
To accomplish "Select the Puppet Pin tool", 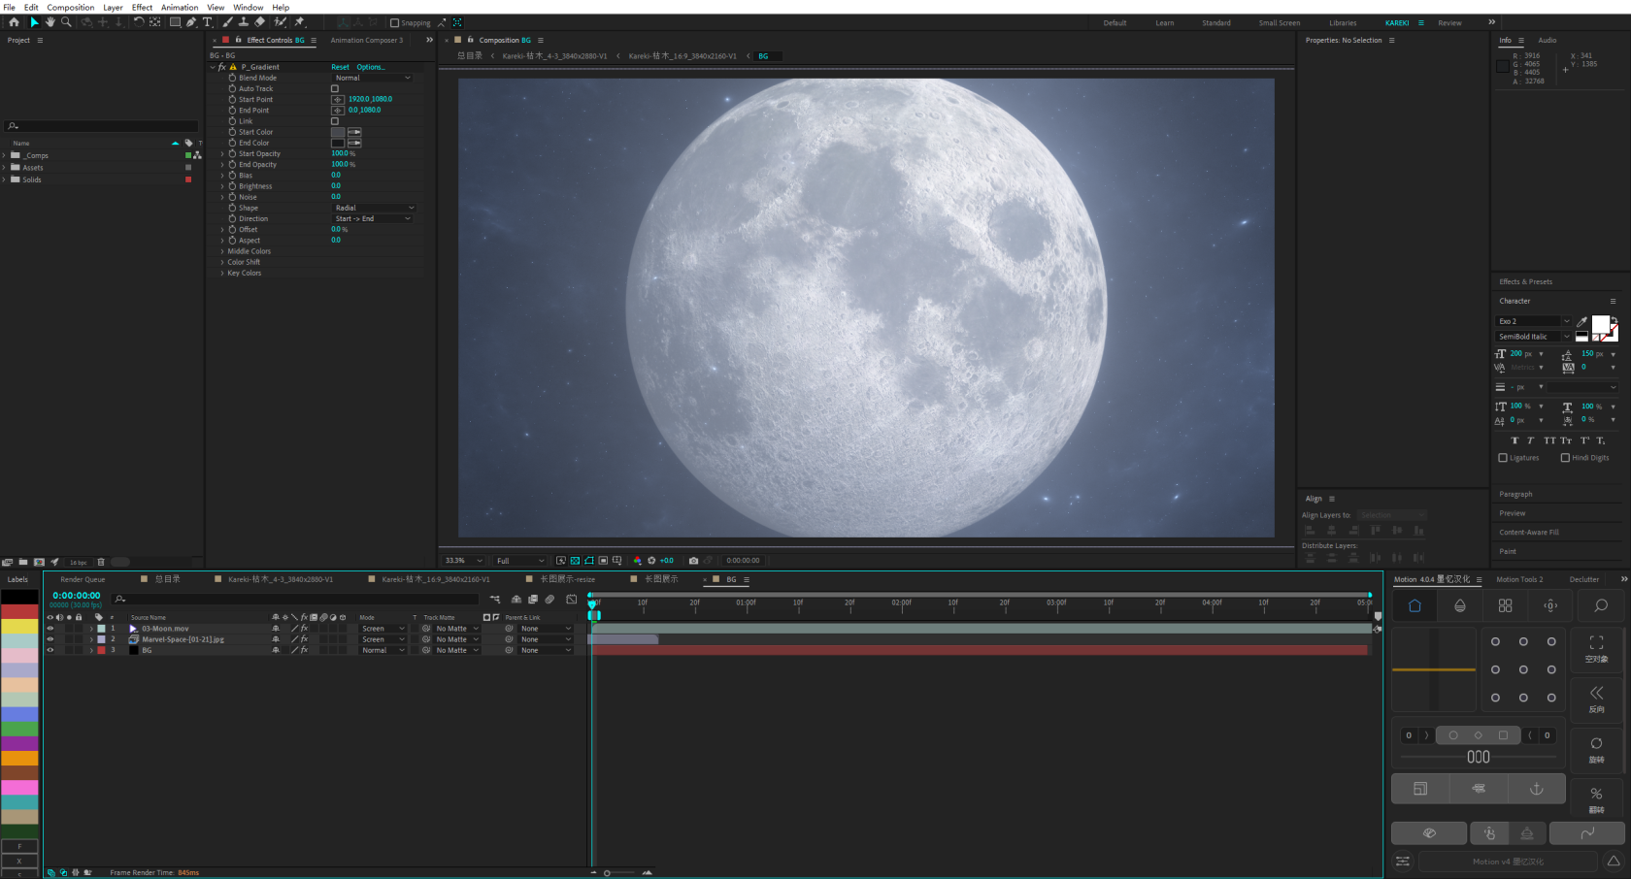I will click(299, 22).
